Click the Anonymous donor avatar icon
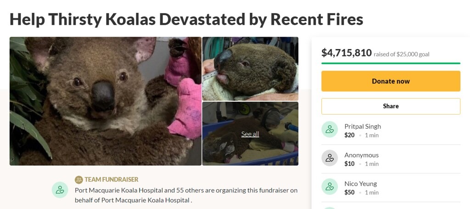The image size is (470, 209). pos(330,158)
